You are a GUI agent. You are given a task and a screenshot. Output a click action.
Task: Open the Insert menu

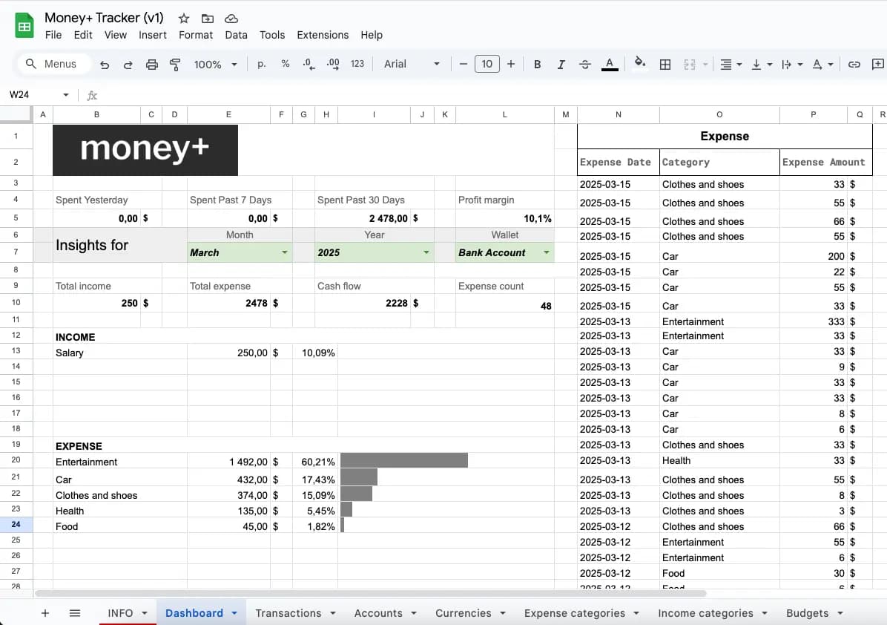153,35
